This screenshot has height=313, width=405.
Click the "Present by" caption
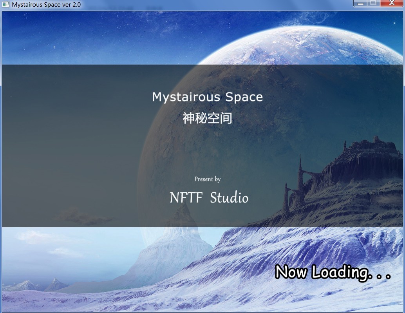coord(208,179)
